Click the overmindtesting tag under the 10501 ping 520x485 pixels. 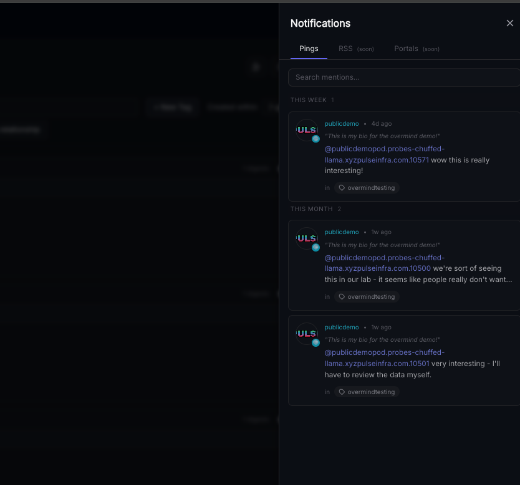tap(367, 392)
